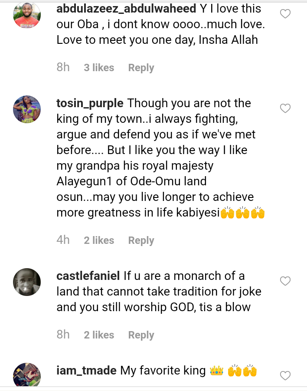This screenshot has width=307, height=391.
Task: Click the 8h timestamp under castlefaniel's comment
Action: [x=63, y=335]
